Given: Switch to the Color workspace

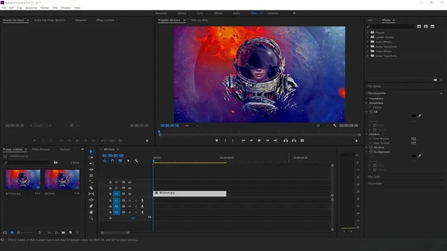Looking at the screenshot, I should point(200,14).
